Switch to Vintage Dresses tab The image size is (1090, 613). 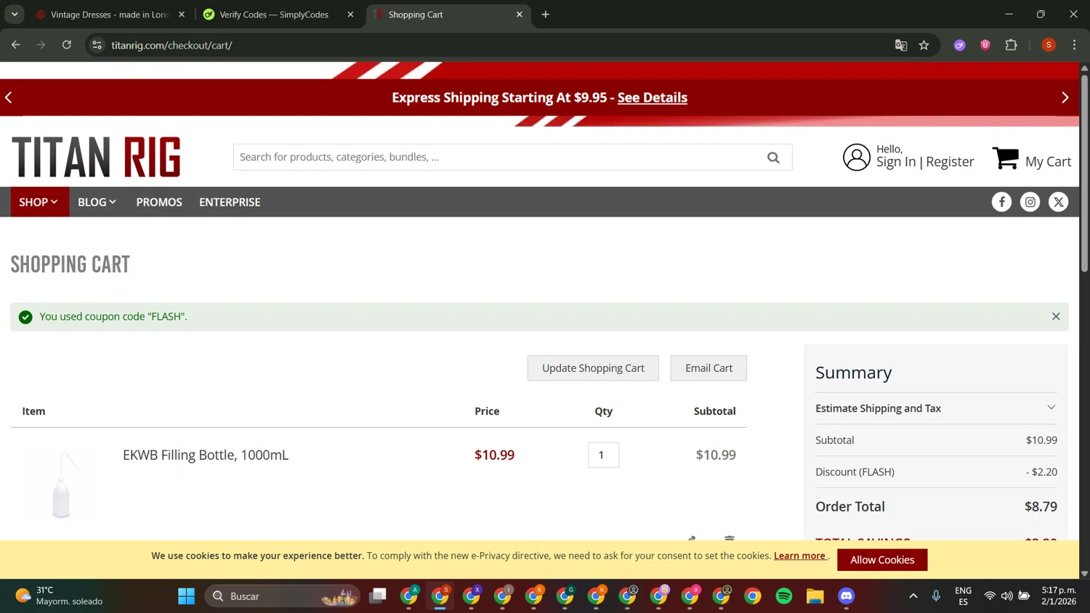(x=109, y=15)
